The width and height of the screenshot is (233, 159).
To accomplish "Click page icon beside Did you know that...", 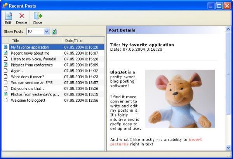I will 6,88.
